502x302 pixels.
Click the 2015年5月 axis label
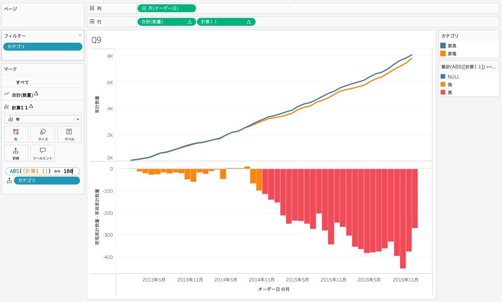point(297,280)
